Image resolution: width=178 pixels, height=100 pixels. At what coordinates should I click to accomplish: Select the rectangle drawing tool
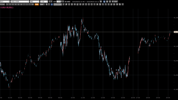click(92, 4)
